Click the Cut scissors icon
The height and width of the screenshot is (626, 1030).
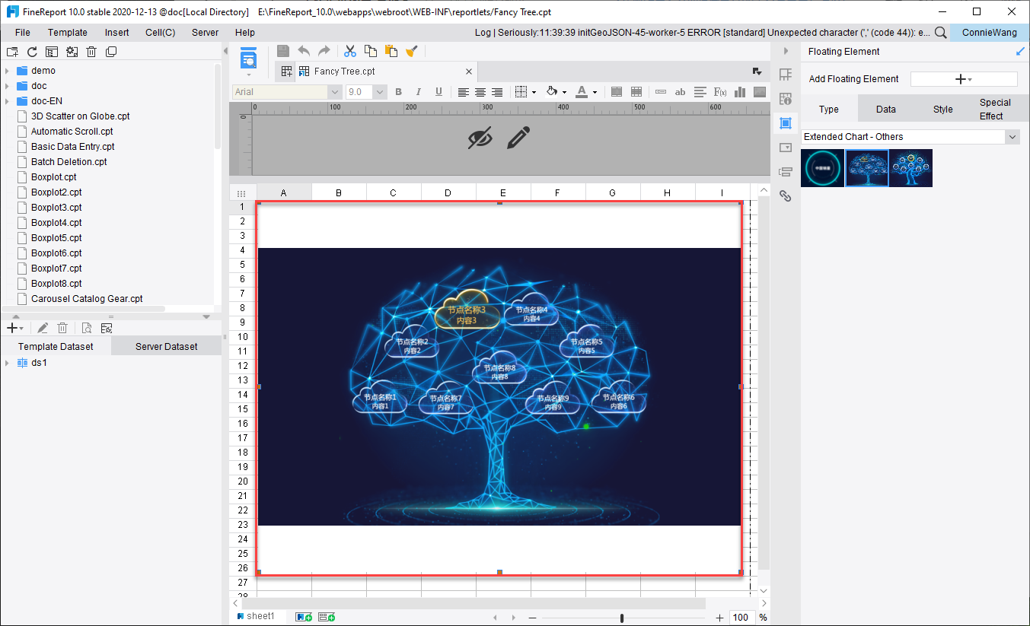coord(350,51)
